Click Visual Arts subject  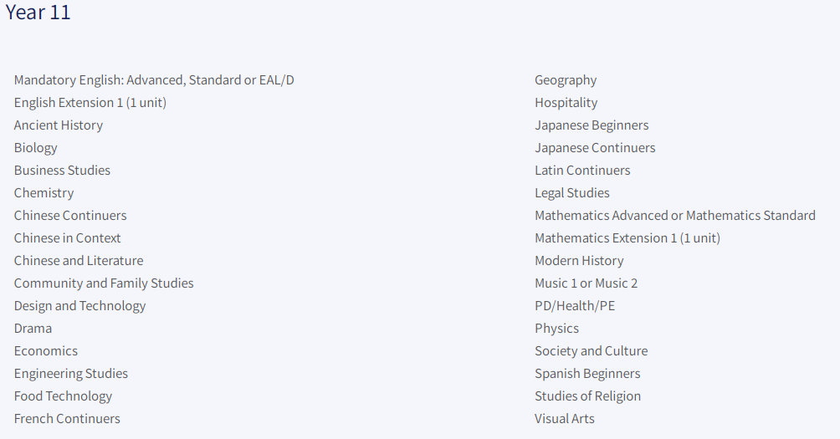pyautogui.click(x=565, y=419)
